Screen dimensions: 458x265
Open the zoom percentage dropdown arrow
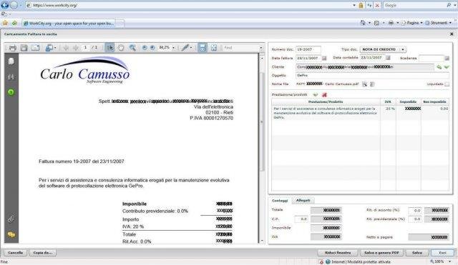tap(173, 48)
